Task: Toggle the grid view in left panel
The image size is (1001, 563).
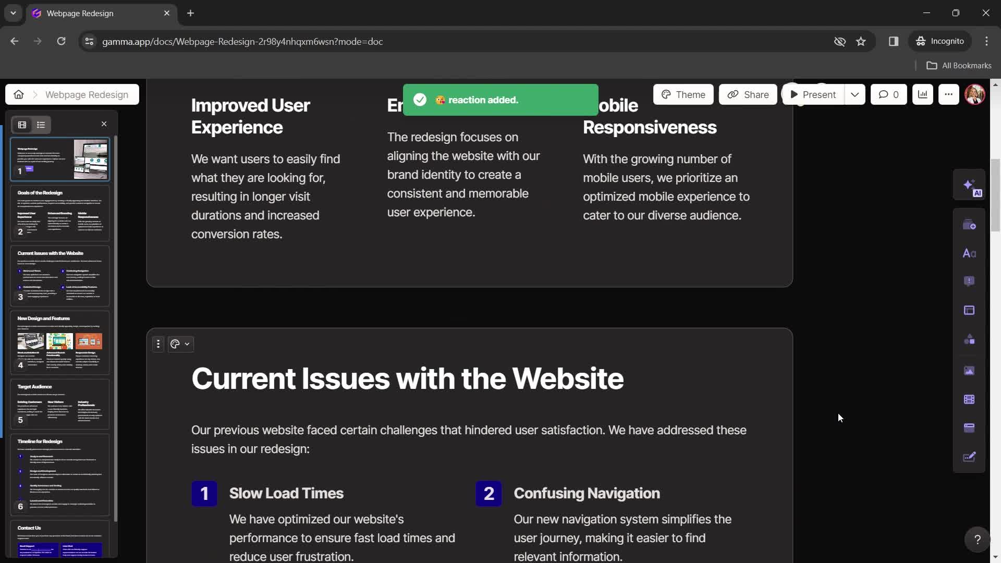Action: (22, 125)
